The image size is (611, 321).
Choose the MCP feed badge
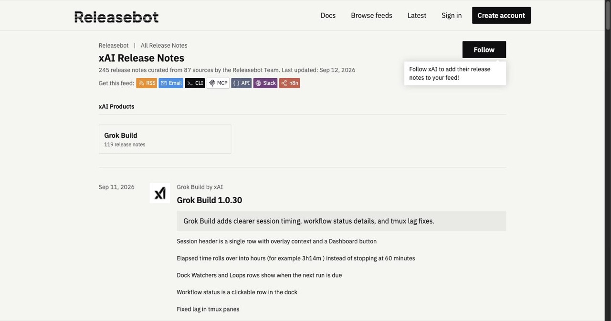[218, 83]
